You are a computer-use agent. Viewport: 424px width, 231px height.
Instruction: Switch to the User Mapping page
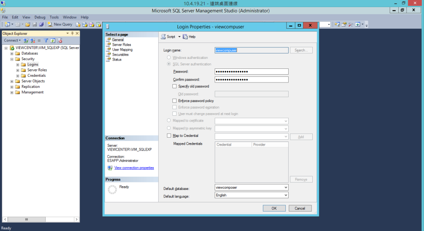tap(122, 50)
